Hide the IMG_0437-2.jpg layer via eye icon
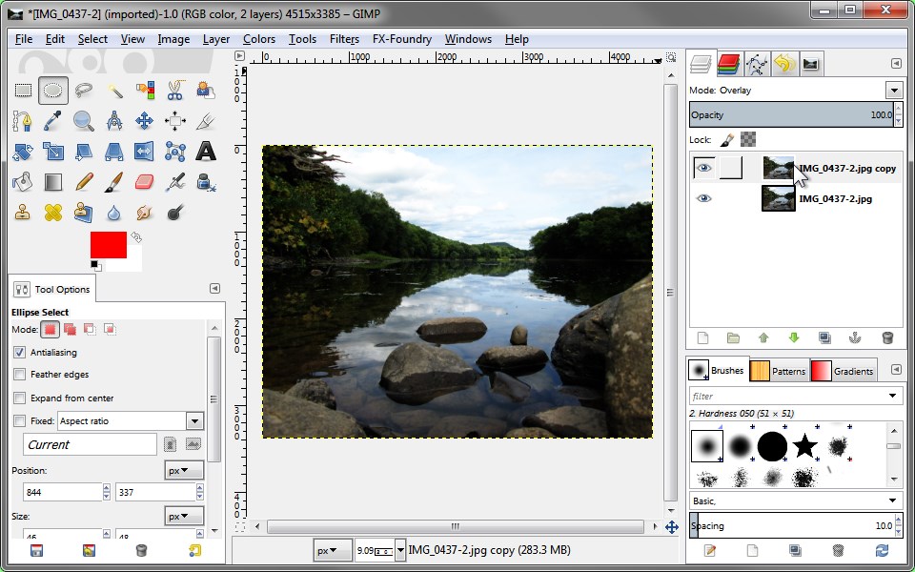 click(704, 198)
